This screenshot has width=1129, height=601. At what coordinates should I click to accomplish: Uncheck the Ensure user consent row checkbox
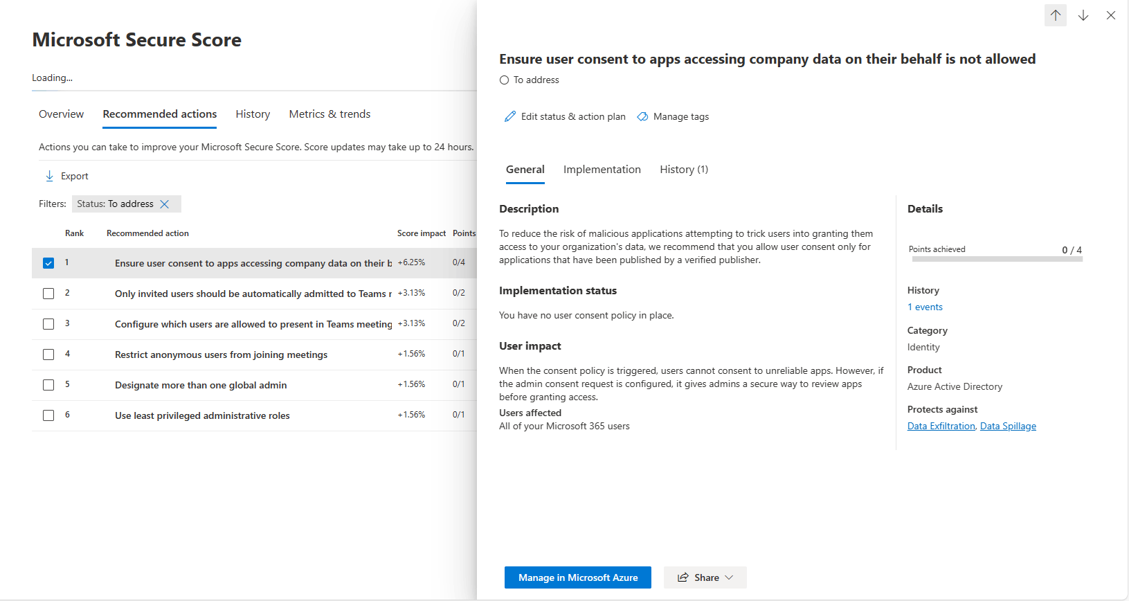point(48,263)
